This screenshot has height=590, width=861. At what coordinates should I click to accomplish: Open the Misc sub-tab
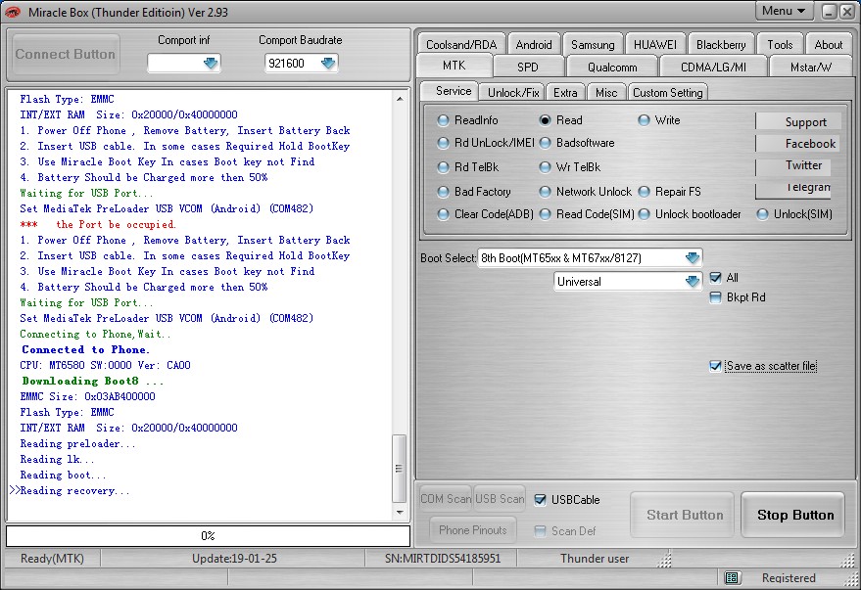click(606, 92)
